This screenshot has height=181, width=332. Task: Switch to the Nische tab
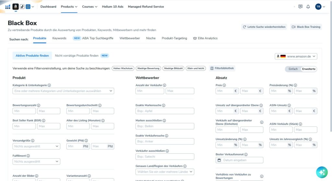[x=151, y=38]
